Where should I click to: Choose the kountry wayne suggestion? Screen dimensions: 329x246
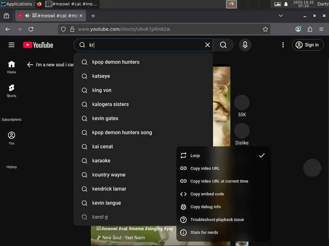click(x=125, y=175)
